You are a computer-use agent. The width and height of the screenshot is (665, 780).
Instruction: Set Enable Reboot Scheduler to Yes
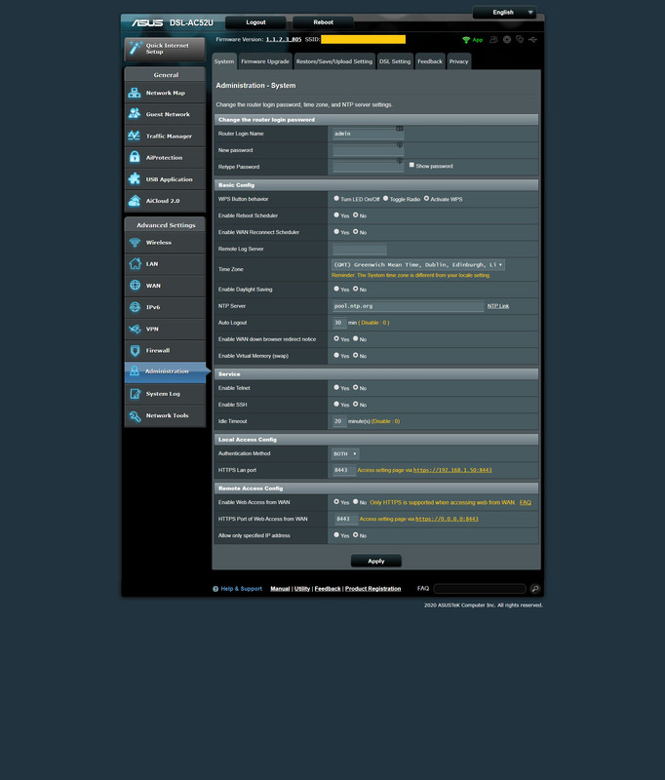coord(336,214)
